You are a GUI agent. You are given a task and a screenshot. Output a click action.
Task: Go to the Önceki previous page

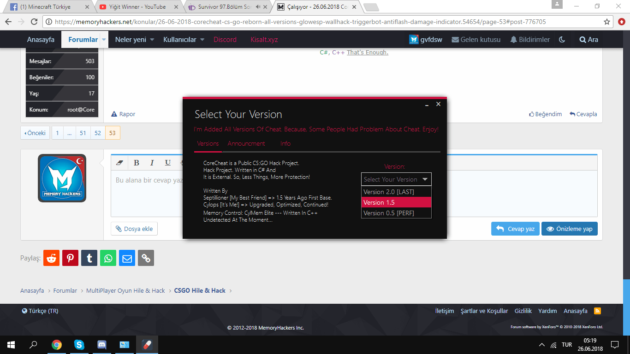tap(35, 133)
